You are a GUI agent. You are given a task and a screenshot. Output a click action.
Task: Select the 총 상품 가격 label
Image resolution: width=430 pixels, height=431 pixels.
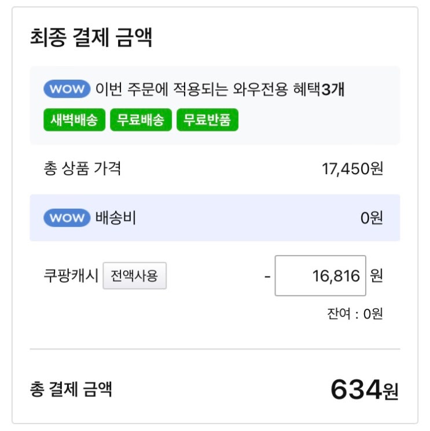[x=82, y=168]
